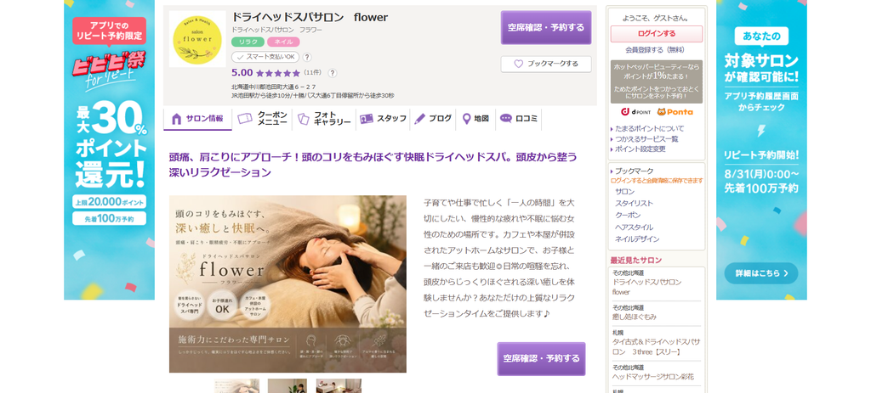
Task: Select second small thumbnail below main photo
Action: pos(287,386)
